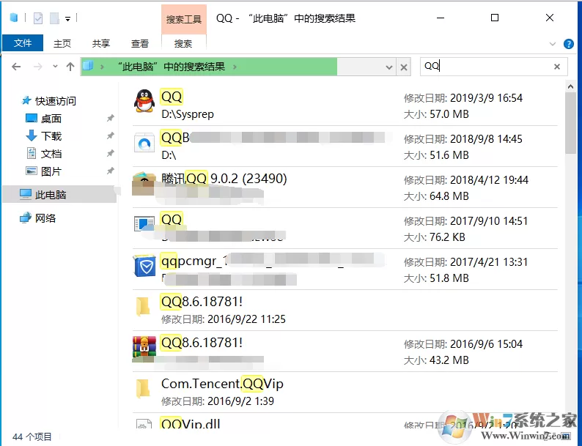Click the 修改日期: 2018/9/8 14:45 text
The height and width of the screenshot is (446, 582).
(463, 139)
